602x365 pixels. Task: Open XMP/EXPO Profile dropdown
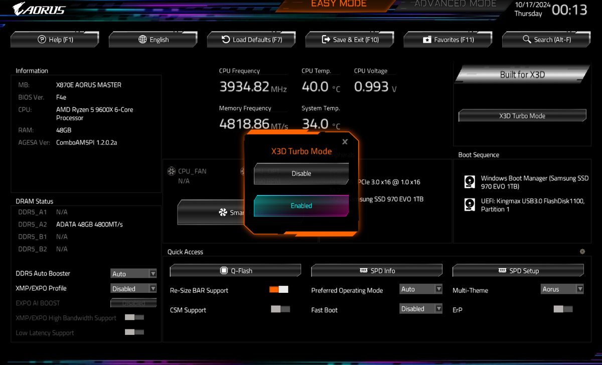(134, 289)
